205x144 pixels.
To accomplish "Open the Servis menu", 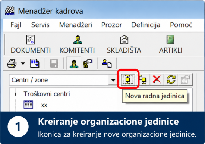I will point(40,25).
